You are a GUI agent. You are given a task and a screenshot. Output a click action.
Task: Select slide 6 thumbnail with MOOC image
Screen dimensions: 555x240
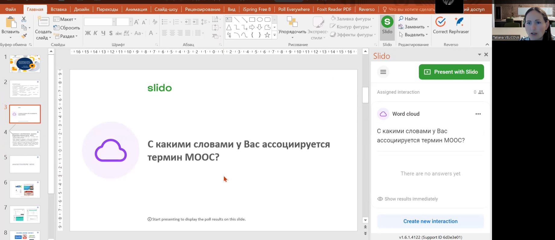25,189
